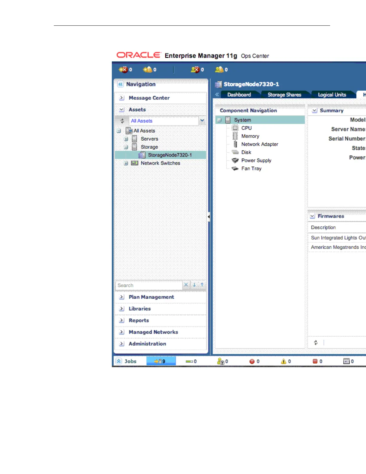Select Power Supply component
The image size is (366, 474).
click(256, 160)
